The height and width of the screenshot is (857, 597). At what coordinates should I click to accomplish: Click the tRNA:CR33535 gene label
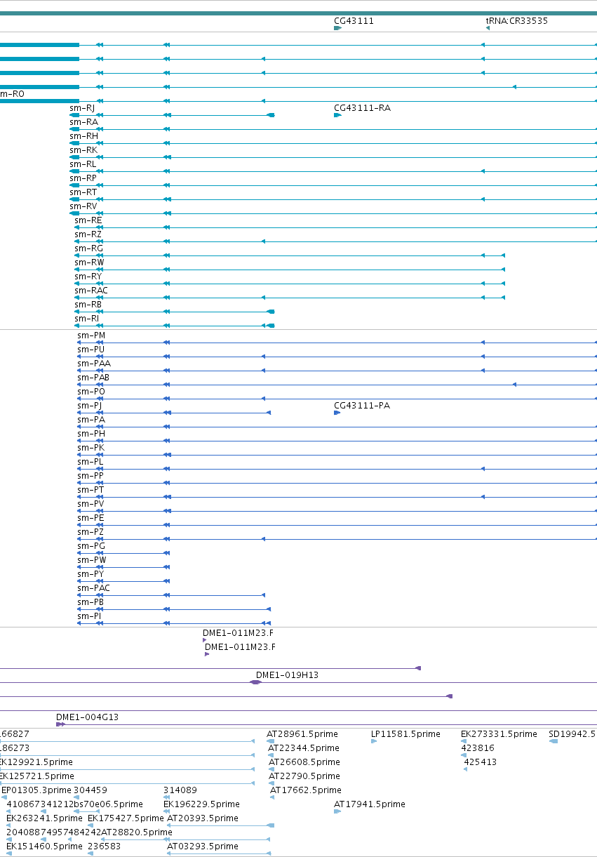(517, 21)
